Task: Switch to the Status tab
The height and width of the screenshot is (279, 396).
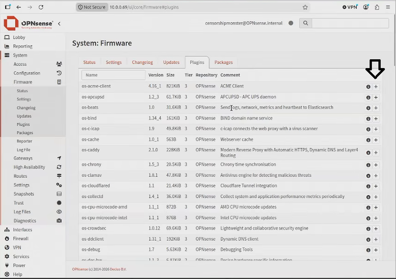Action: 89,62
